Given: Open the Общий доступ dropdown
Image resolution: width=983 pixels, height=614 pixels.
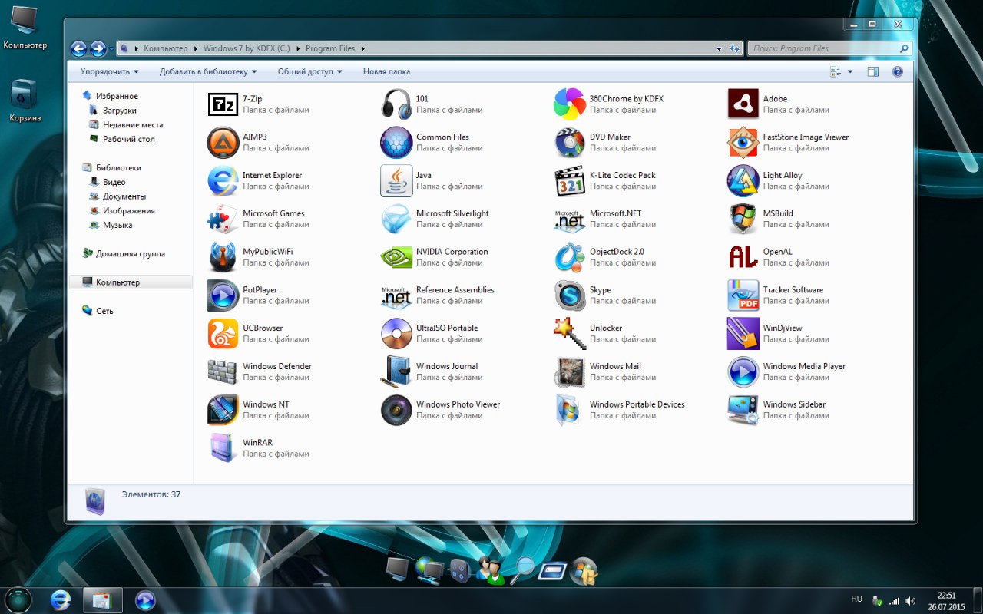Looking at the screenshot, I should coord(310,71).
